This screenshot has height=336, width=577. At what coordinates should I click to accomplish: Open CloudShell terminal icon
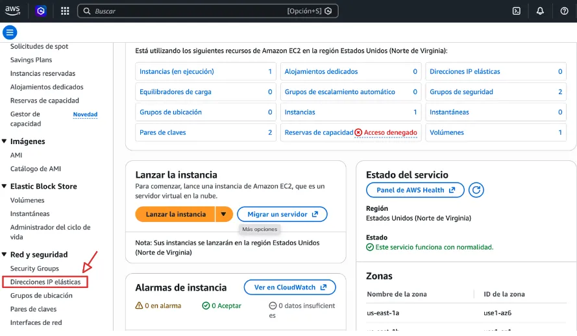(517, 11)
